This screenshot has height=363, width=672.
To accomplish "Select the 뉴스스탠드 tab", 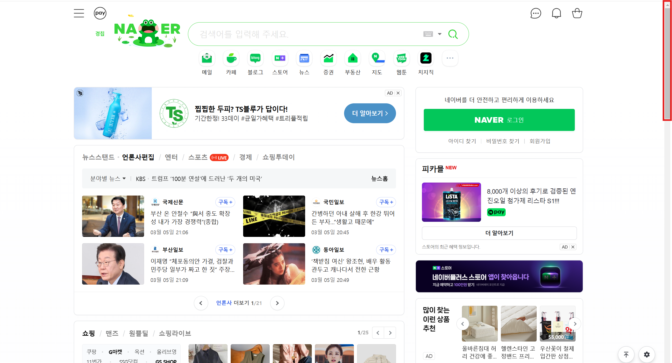I will coord(98,157).
